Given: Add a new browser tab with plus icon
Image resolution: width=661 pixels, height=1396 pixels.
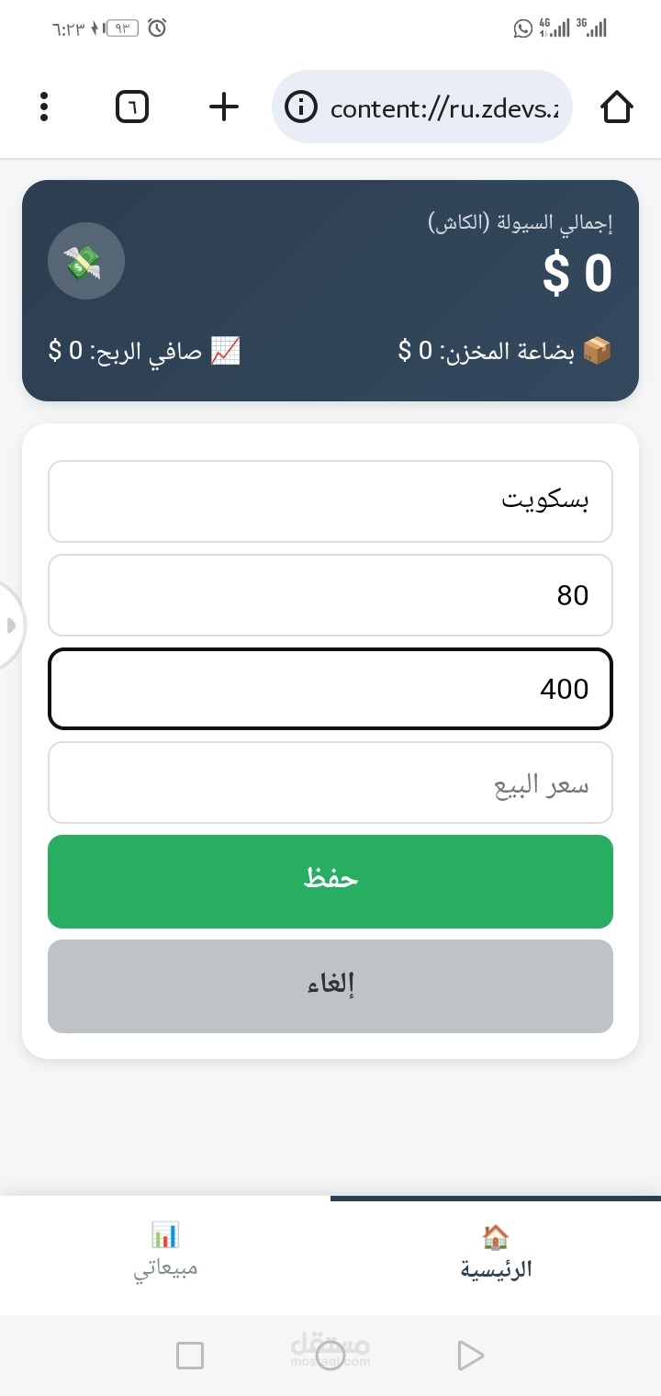Looking at the screenshot, I should pos(223,107).
